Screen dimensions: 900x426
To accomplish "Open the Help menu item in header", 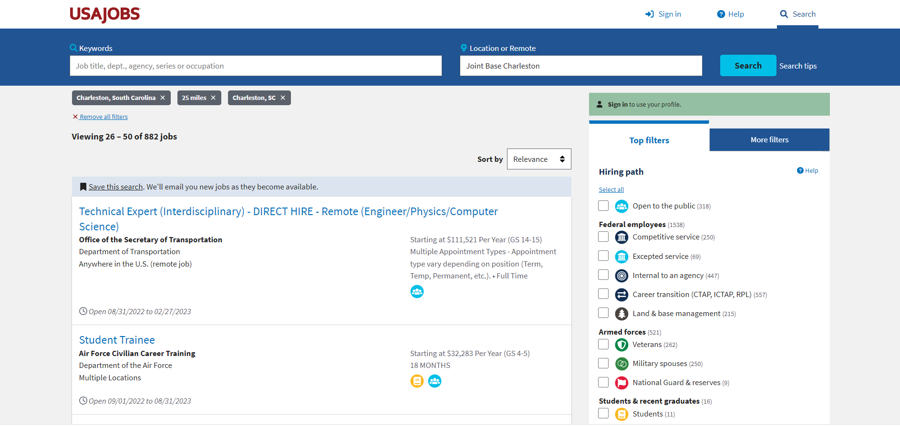I will [x=731, y=14].
